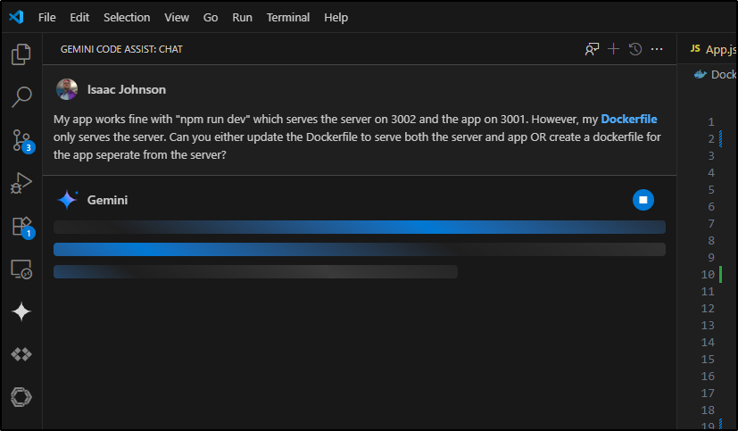This screenshot has height=431, width=738.
Task: Open the Explorer view in activity bar
Action: tap(21, 54)
